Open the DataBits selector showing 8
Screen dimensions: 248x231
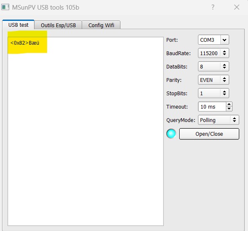tap(213, 66)
